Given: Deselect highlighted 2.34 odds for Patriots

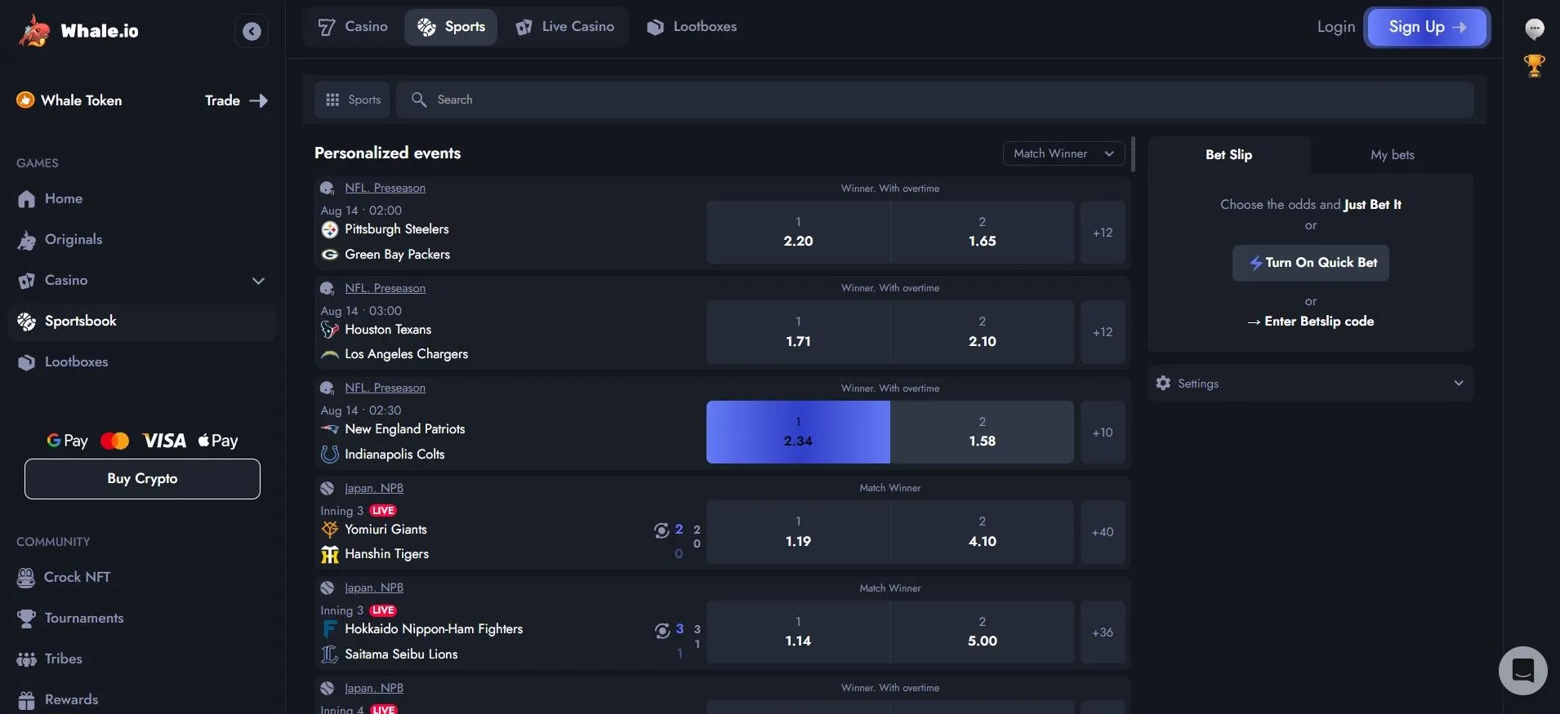Looking at the screenshot, I should (x=798, y=432).
